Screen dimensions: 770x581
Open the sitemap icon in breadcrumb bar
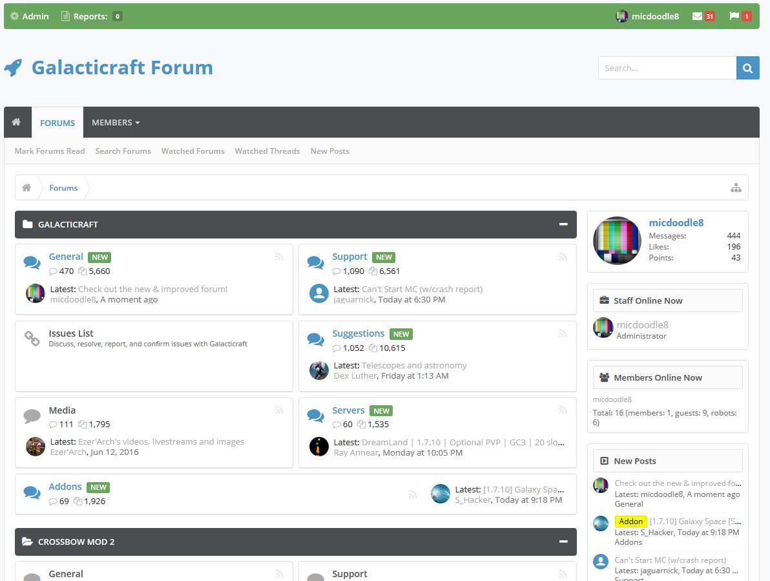tap(736, 187)
